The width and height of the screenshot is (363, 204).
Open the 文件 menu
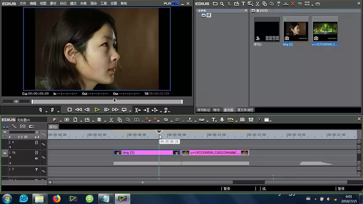tap(23, 4)
